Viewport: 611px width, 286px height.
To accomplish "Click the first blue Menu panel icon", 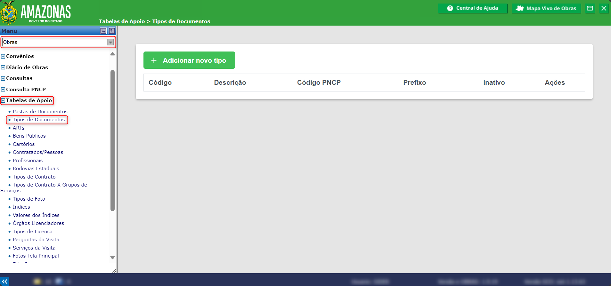I will 103,31.
